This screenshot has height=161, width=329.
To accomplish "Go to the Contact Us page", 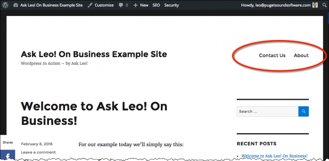I will 272,55.
